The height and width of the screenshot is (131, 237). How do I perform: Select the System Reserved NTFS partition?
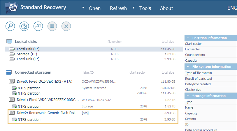pyautogui.click(x=29, y=88)
